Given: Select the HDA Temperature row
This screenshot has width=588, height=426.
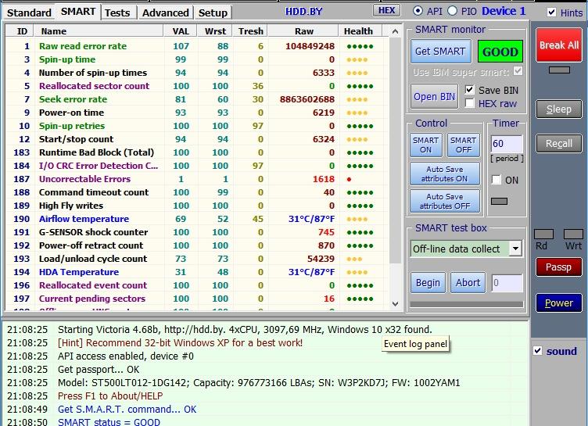Looking at the screenshot, I should coord(197,272).
